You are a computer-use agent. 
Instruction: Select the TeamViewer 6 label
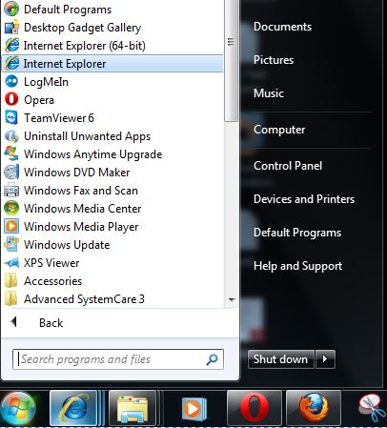pos(59,118)
